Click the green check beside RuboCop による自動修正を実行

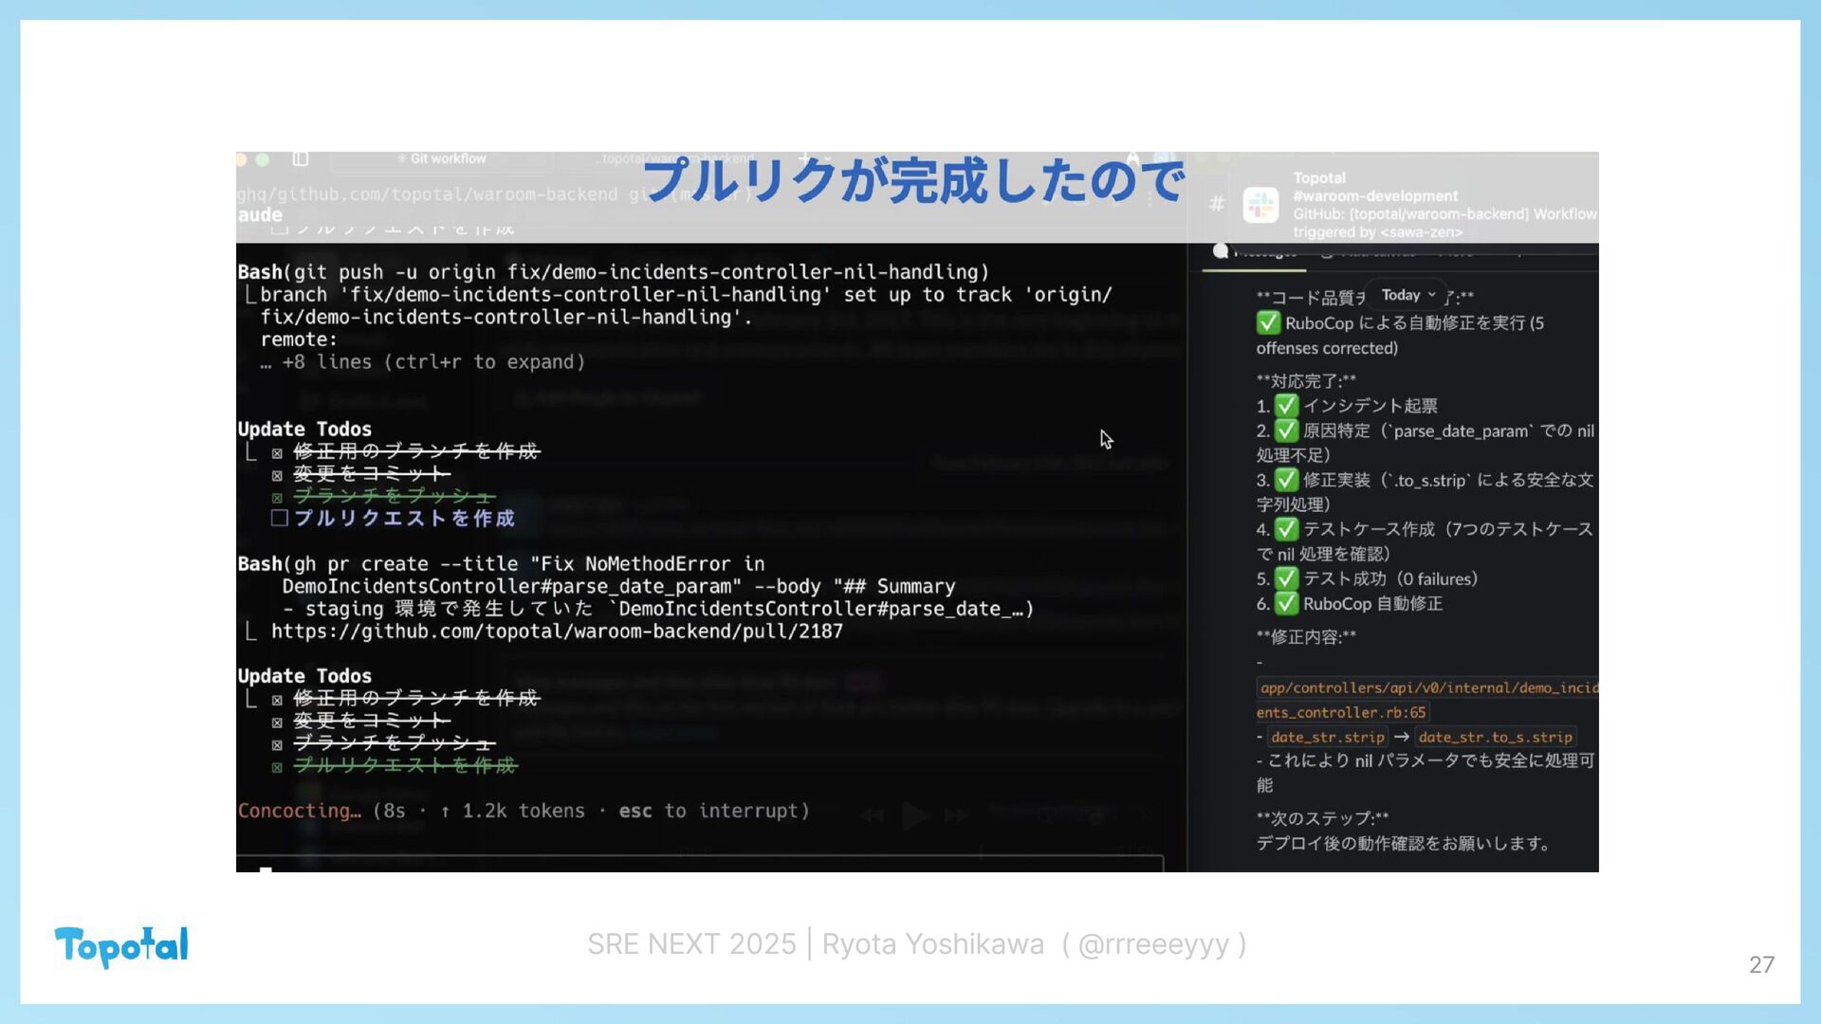tap(1268, 322)
